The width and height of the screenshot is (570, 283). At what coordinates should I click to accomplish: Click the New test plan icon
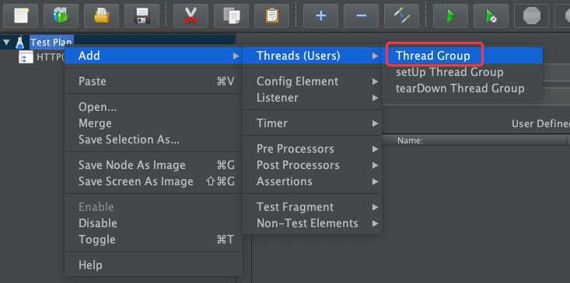click(21, 16)
